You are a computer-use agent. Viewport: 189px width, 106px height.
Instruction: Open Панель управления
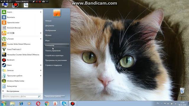tap(53, 51)
